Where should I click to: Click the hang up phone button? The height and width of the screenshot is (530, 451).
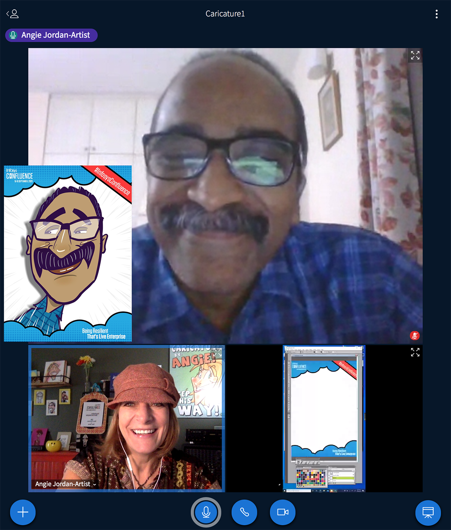[x=244, y=512]
